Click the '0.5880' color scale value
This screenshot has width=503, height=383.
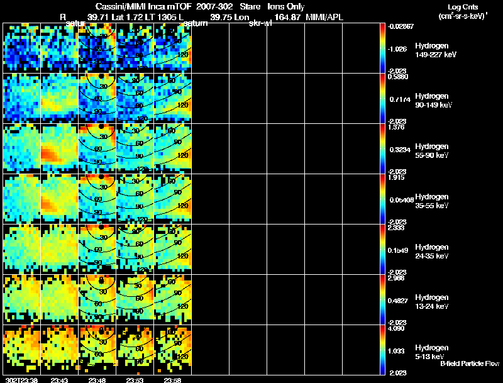click(397, 77)
